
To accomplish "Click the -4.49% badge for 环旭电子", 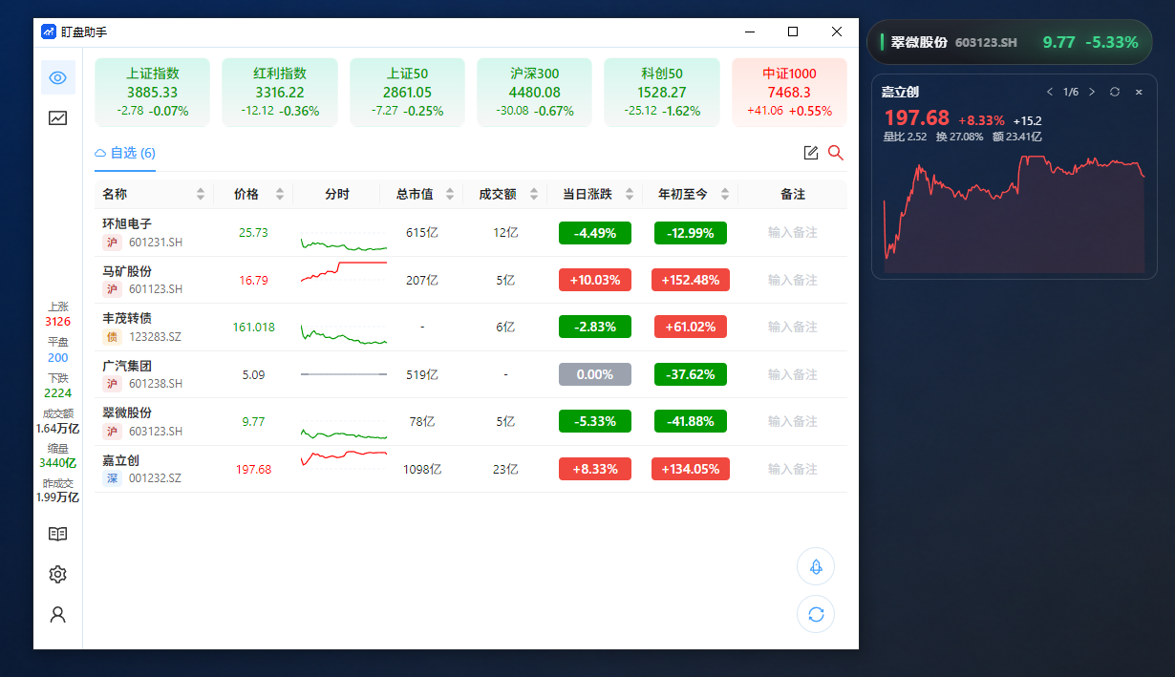I will point(594,232).
